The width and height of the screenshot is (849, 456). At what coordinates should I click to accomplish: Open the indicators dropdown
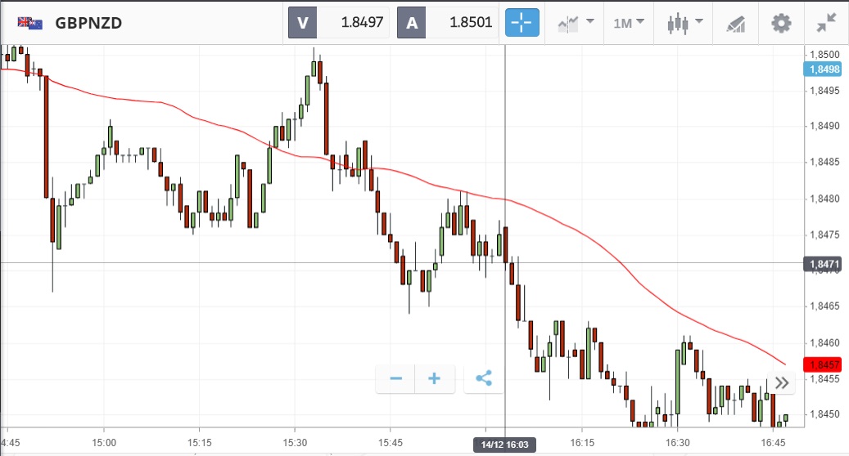click(x=576, y=23)
